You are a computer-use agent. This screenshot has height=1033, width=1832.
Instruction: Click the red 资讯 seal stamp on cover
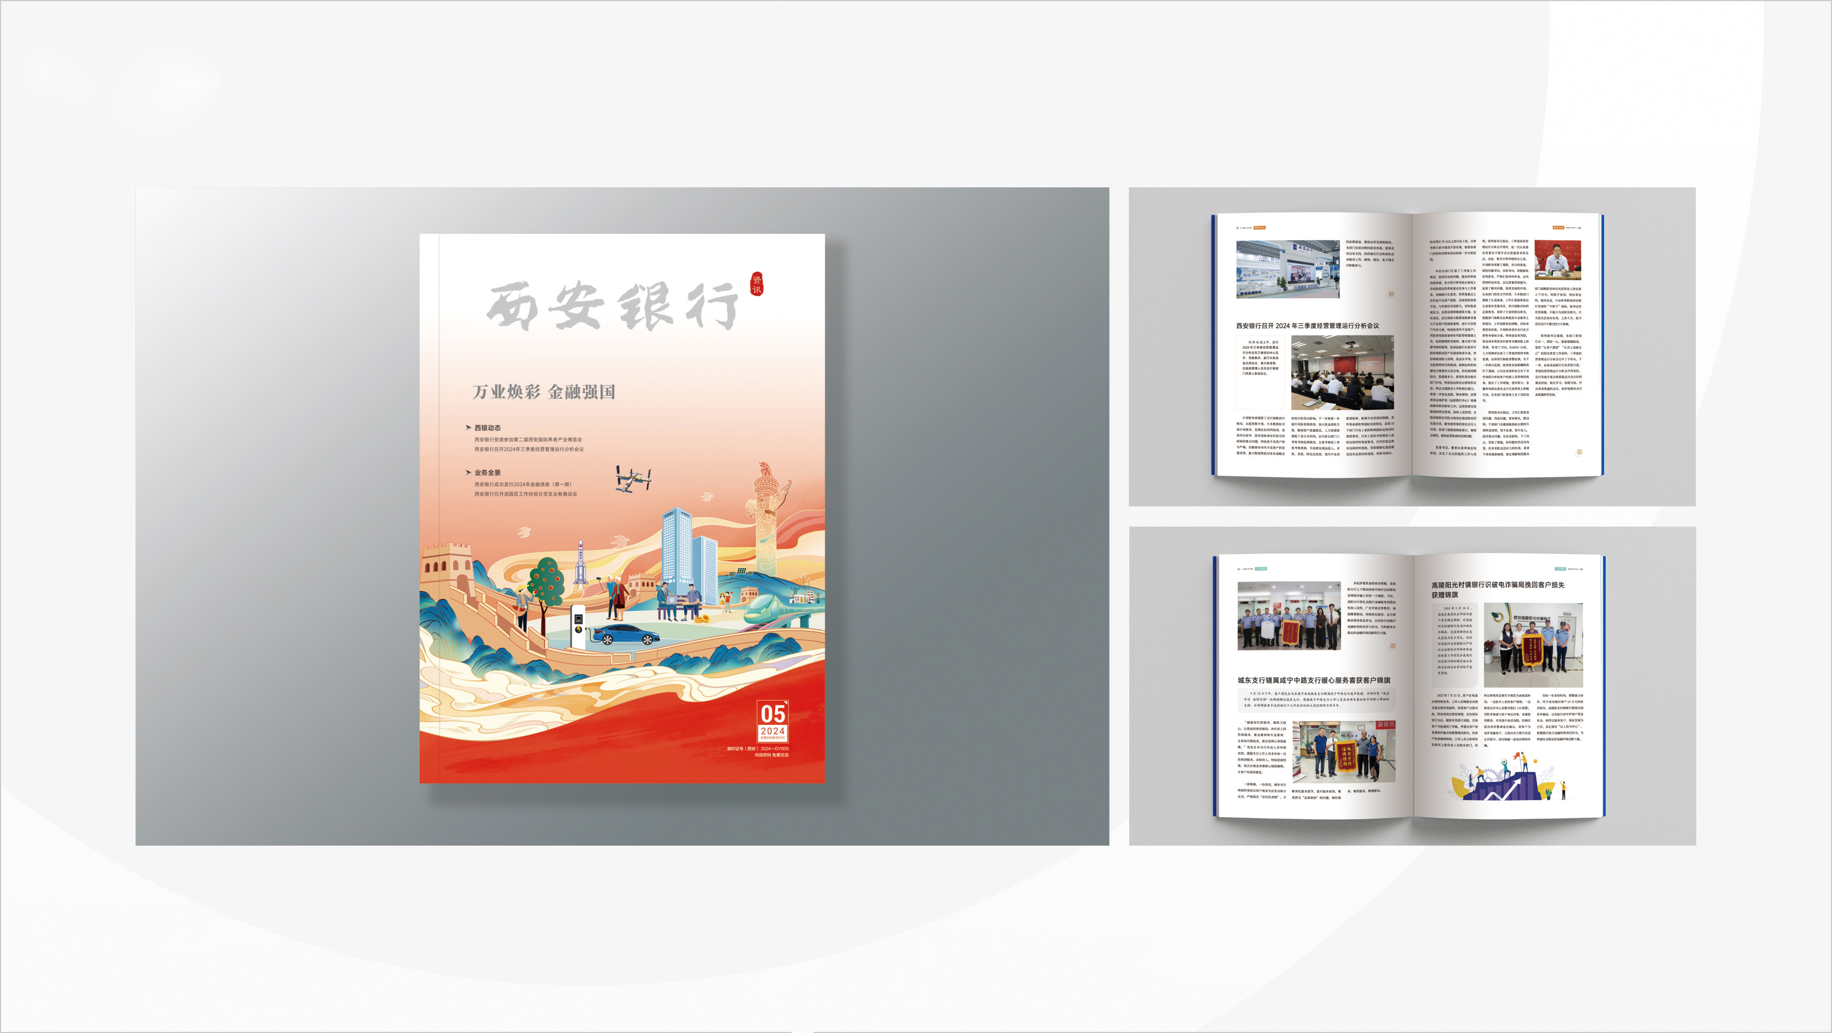coord(757,284)
